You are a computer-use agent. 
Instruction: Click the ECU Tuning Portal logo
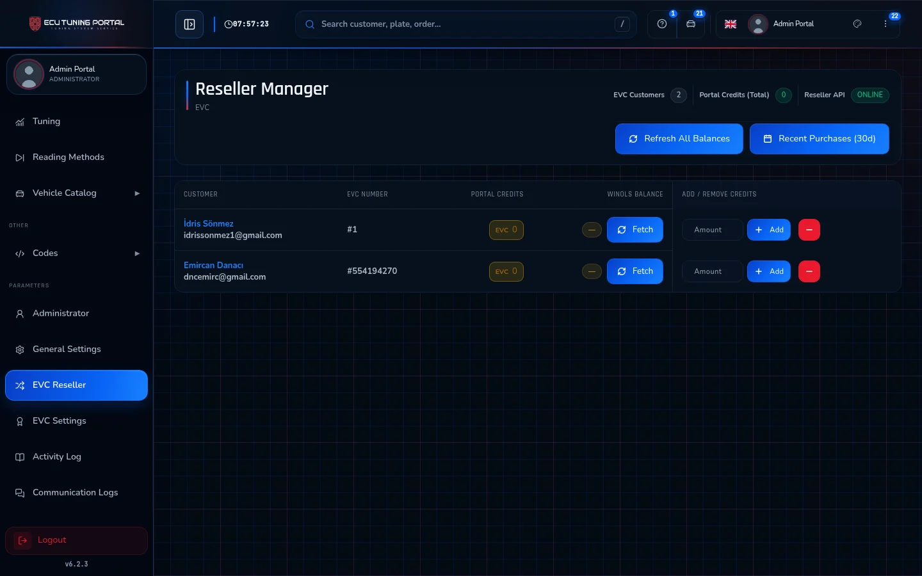77,24
